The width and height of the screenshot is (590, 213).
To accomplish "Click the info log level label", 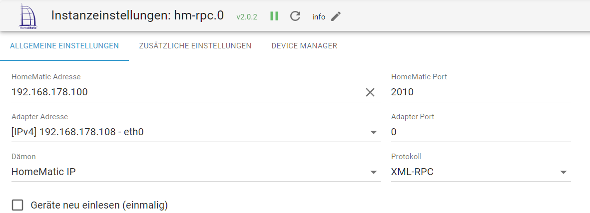I will pos(319,17).
